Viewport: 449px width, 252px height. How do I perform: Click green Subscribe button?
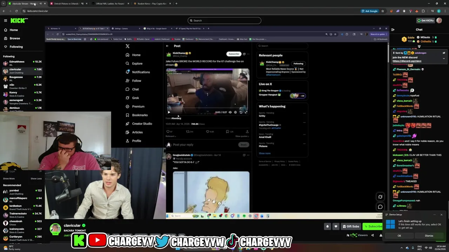coord(373,226)
